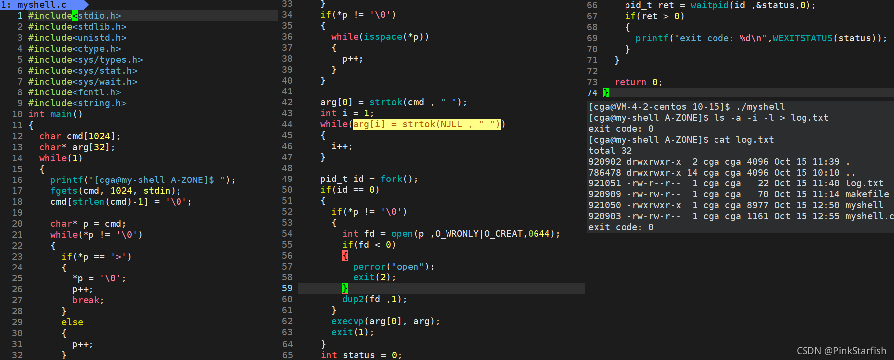The image size is (894, 360).
Task: Place cursor on 'int main()'
Action: [55, 114]
